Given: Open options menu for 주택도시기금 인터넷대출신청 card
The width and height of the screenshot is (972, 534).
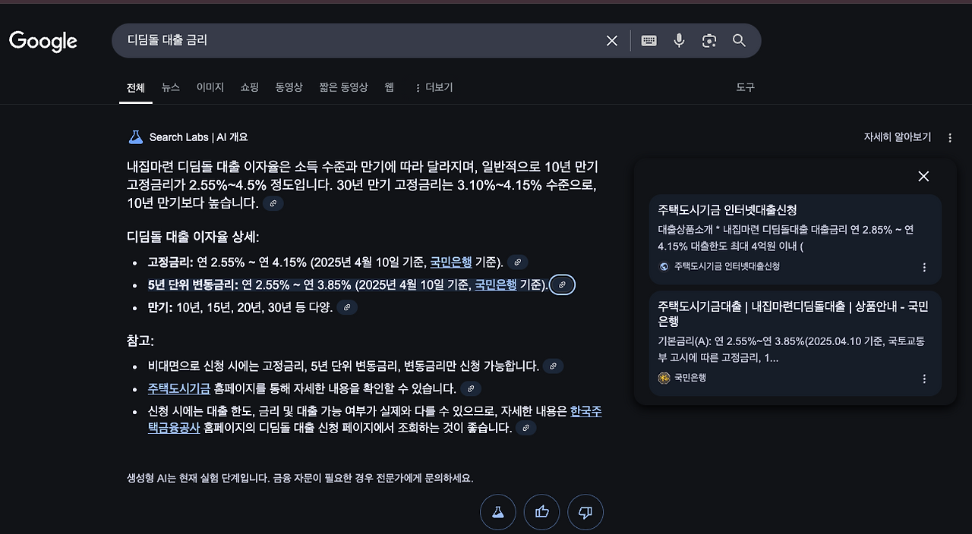Looking at the screenshot, I should [924, 267].
